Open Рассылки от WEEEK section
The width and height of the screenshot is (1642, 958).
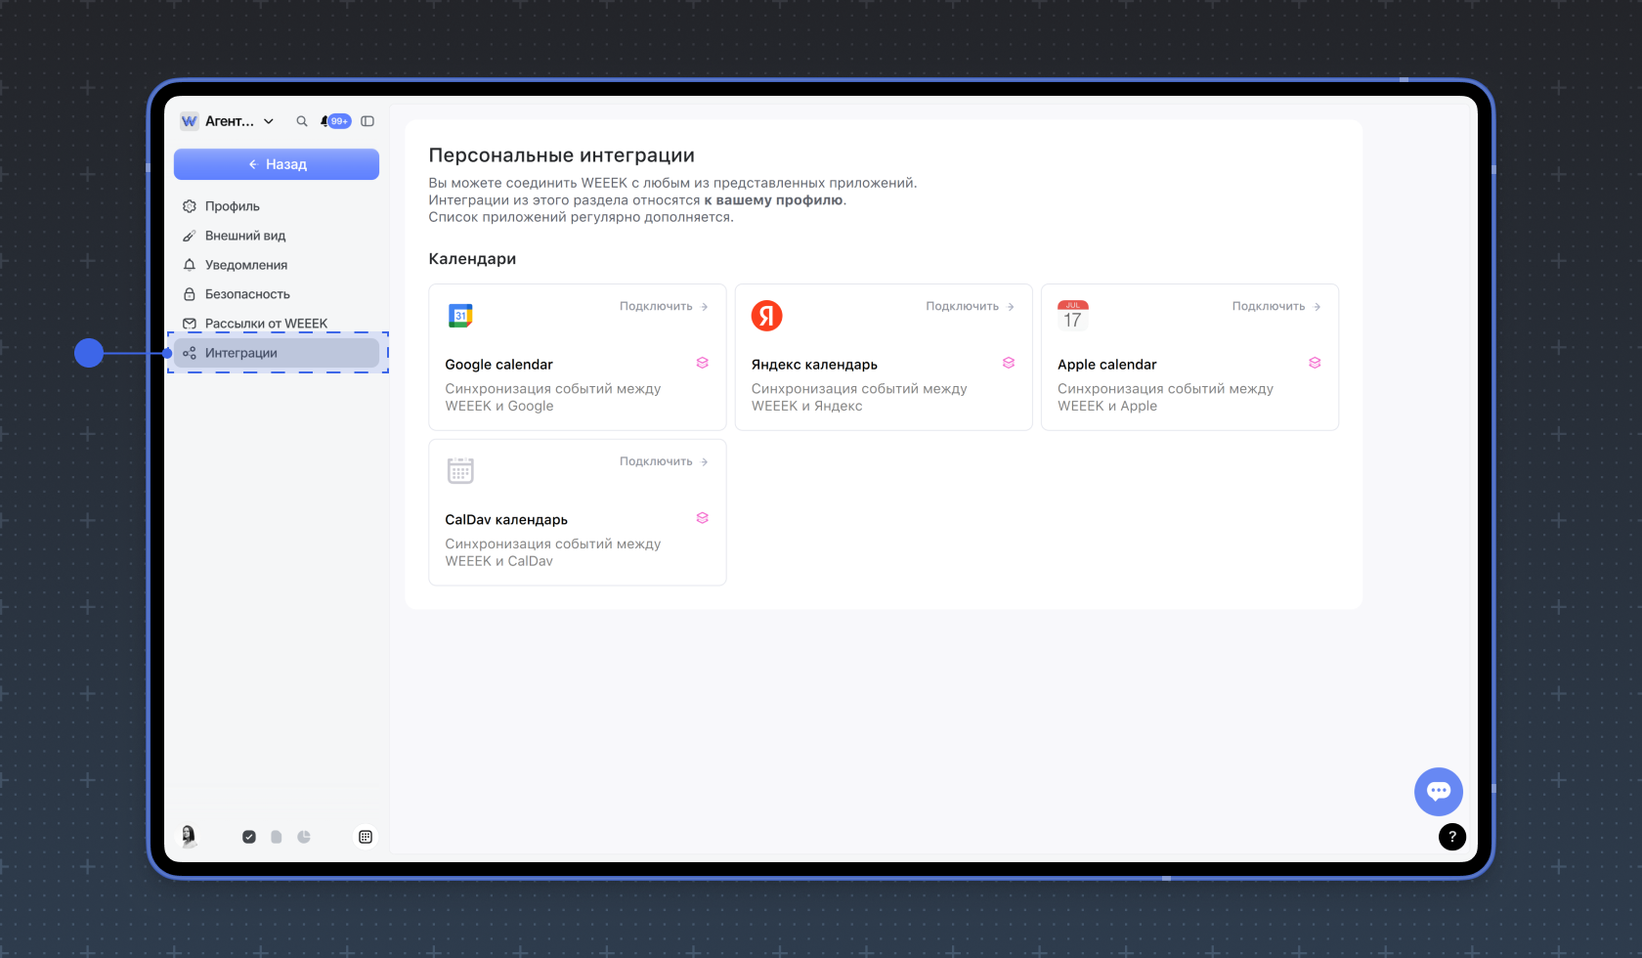(265, 323)
